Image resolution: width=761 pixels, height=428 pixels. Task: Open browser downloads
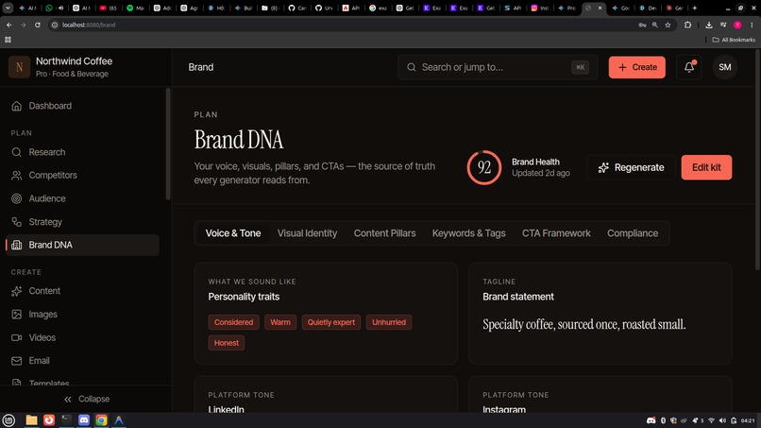point(708,25)
